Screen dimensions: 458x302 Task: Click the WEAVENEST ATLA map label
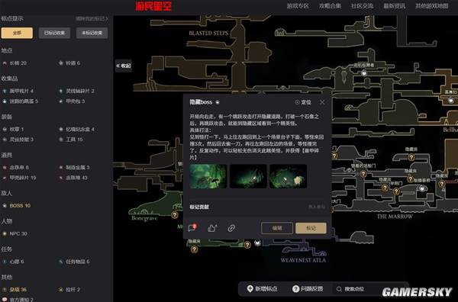pos(303,260)
